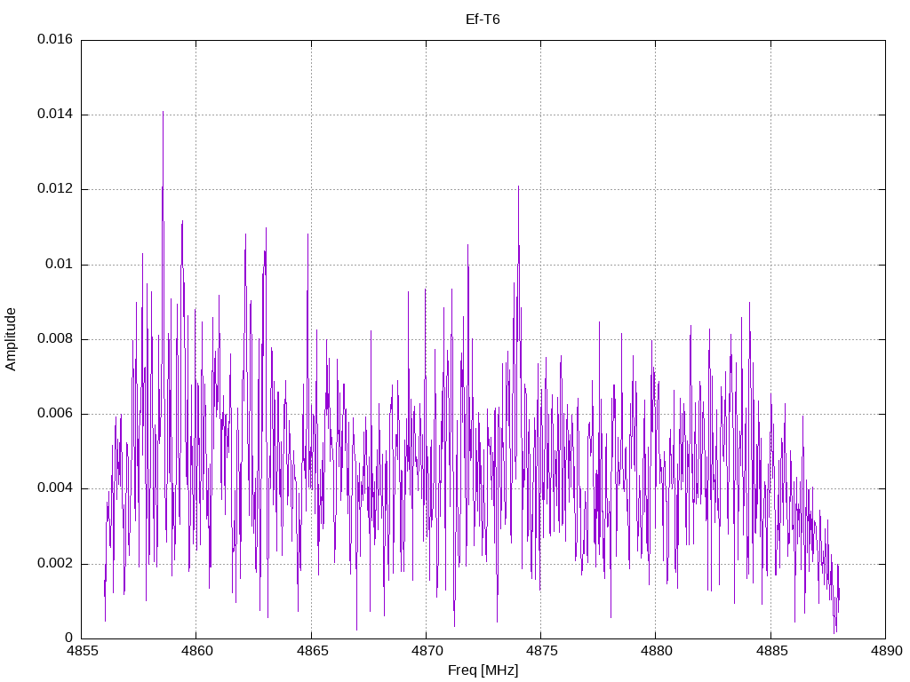Click the 4885 x-axis tick label

point(770,651)
